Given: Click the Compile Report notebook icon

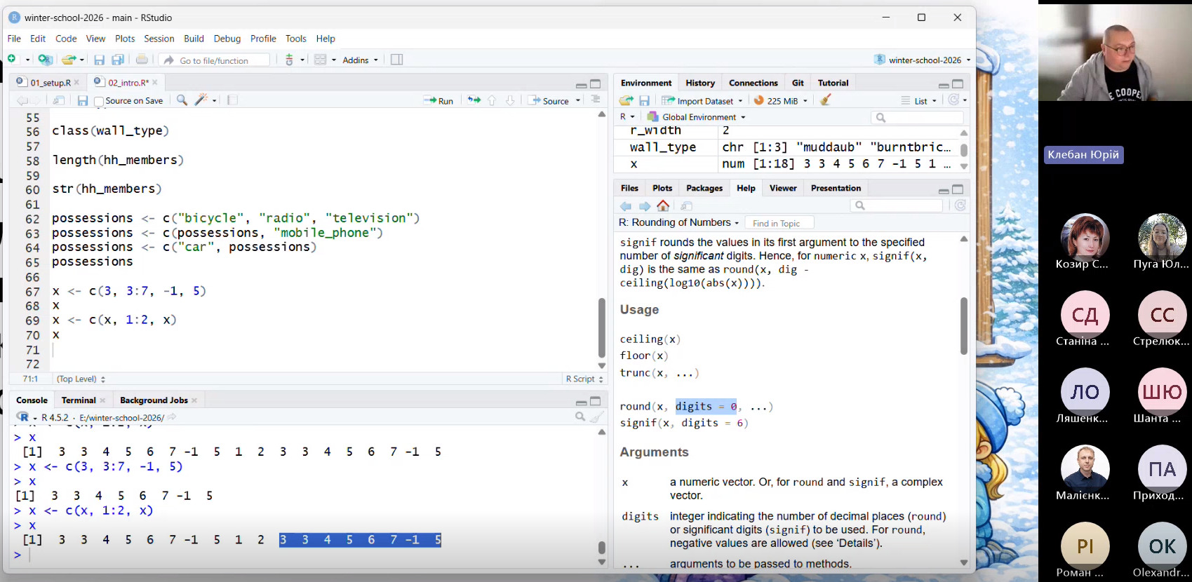Looking at the screenshot, I should tap(232, 100).
